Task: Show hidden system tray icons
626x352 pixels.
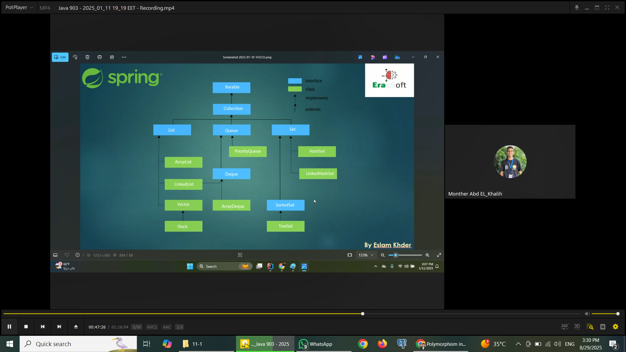Action: 518,344
